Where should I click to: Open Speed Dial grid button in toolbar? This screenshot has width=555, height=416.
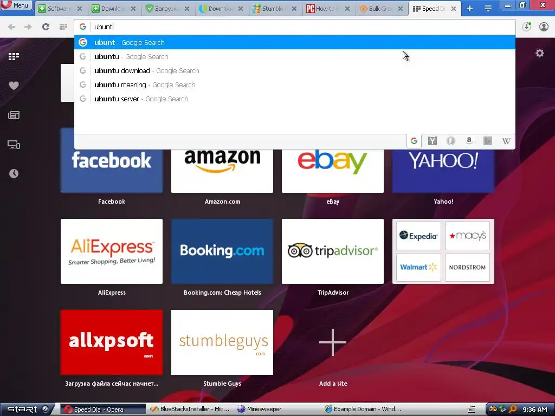[63, 27]
